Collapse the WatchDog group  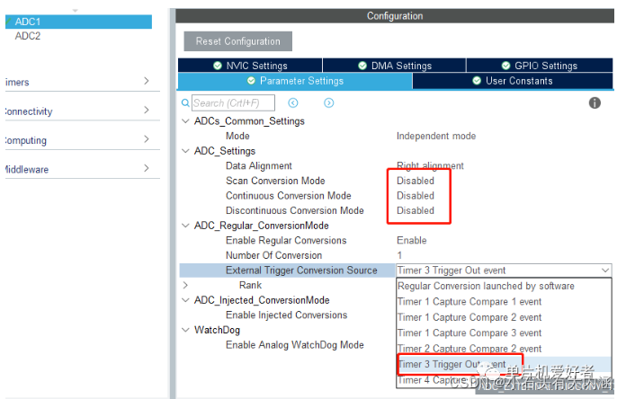185,330
